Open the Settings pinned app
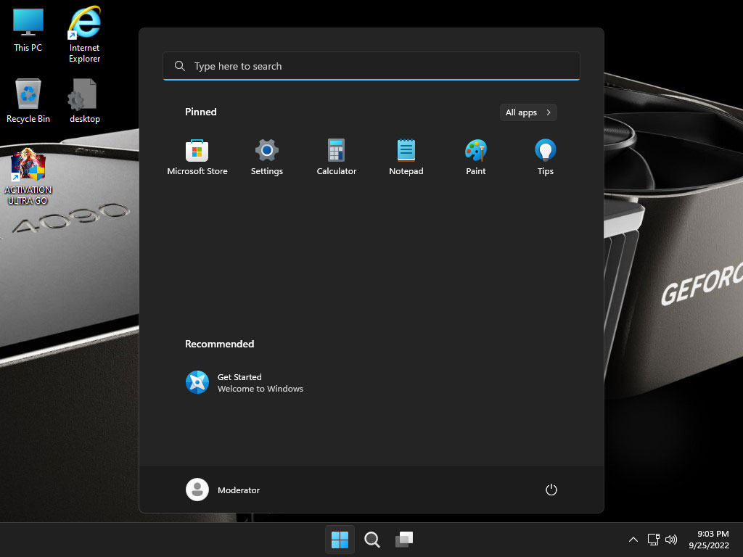The width and height of the screenshot is (743, 557). [267, 157]
